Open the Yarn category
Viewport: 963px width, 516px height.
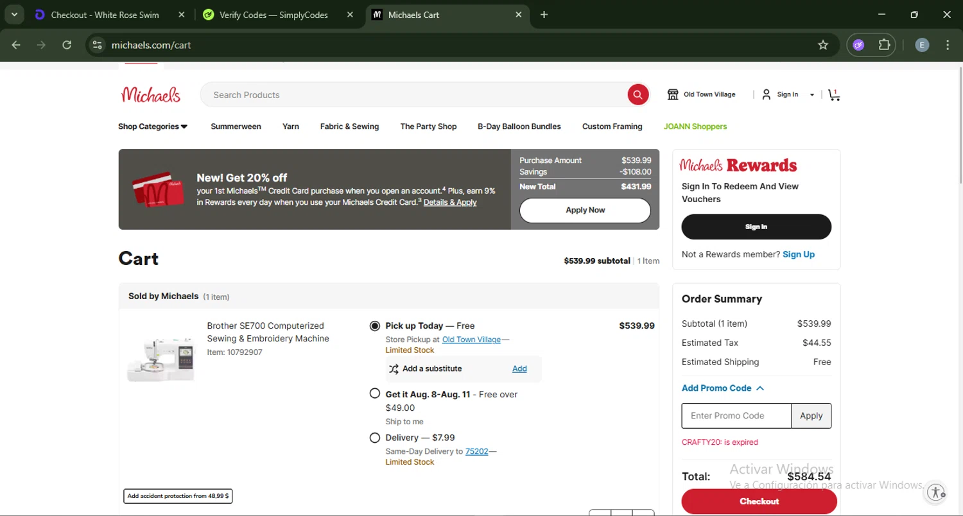pyautogui.click(x=291, y=126)
